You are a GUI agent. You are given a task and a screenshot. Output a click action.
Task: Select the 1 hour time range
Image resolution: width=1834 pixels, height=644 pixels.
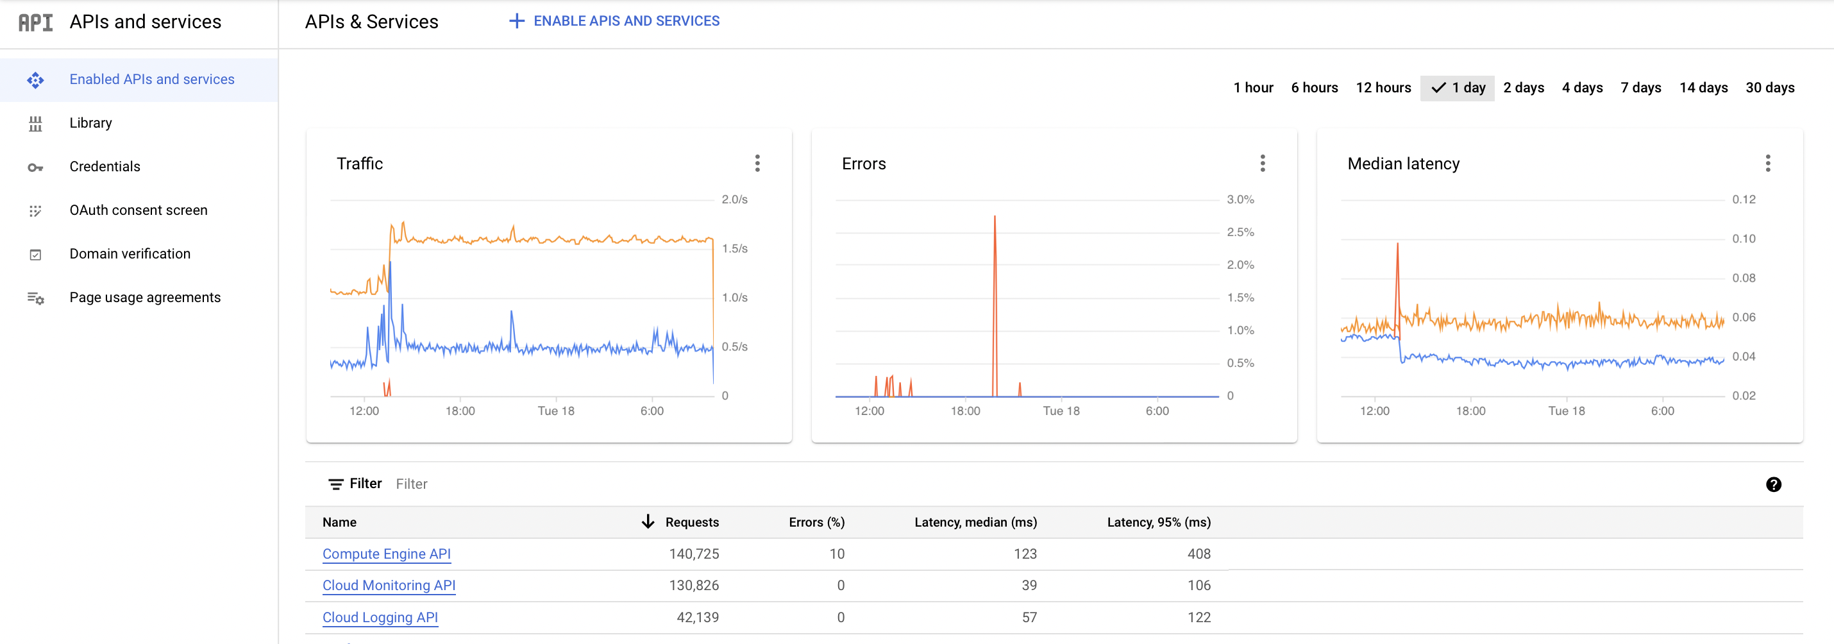[1253, 88]
